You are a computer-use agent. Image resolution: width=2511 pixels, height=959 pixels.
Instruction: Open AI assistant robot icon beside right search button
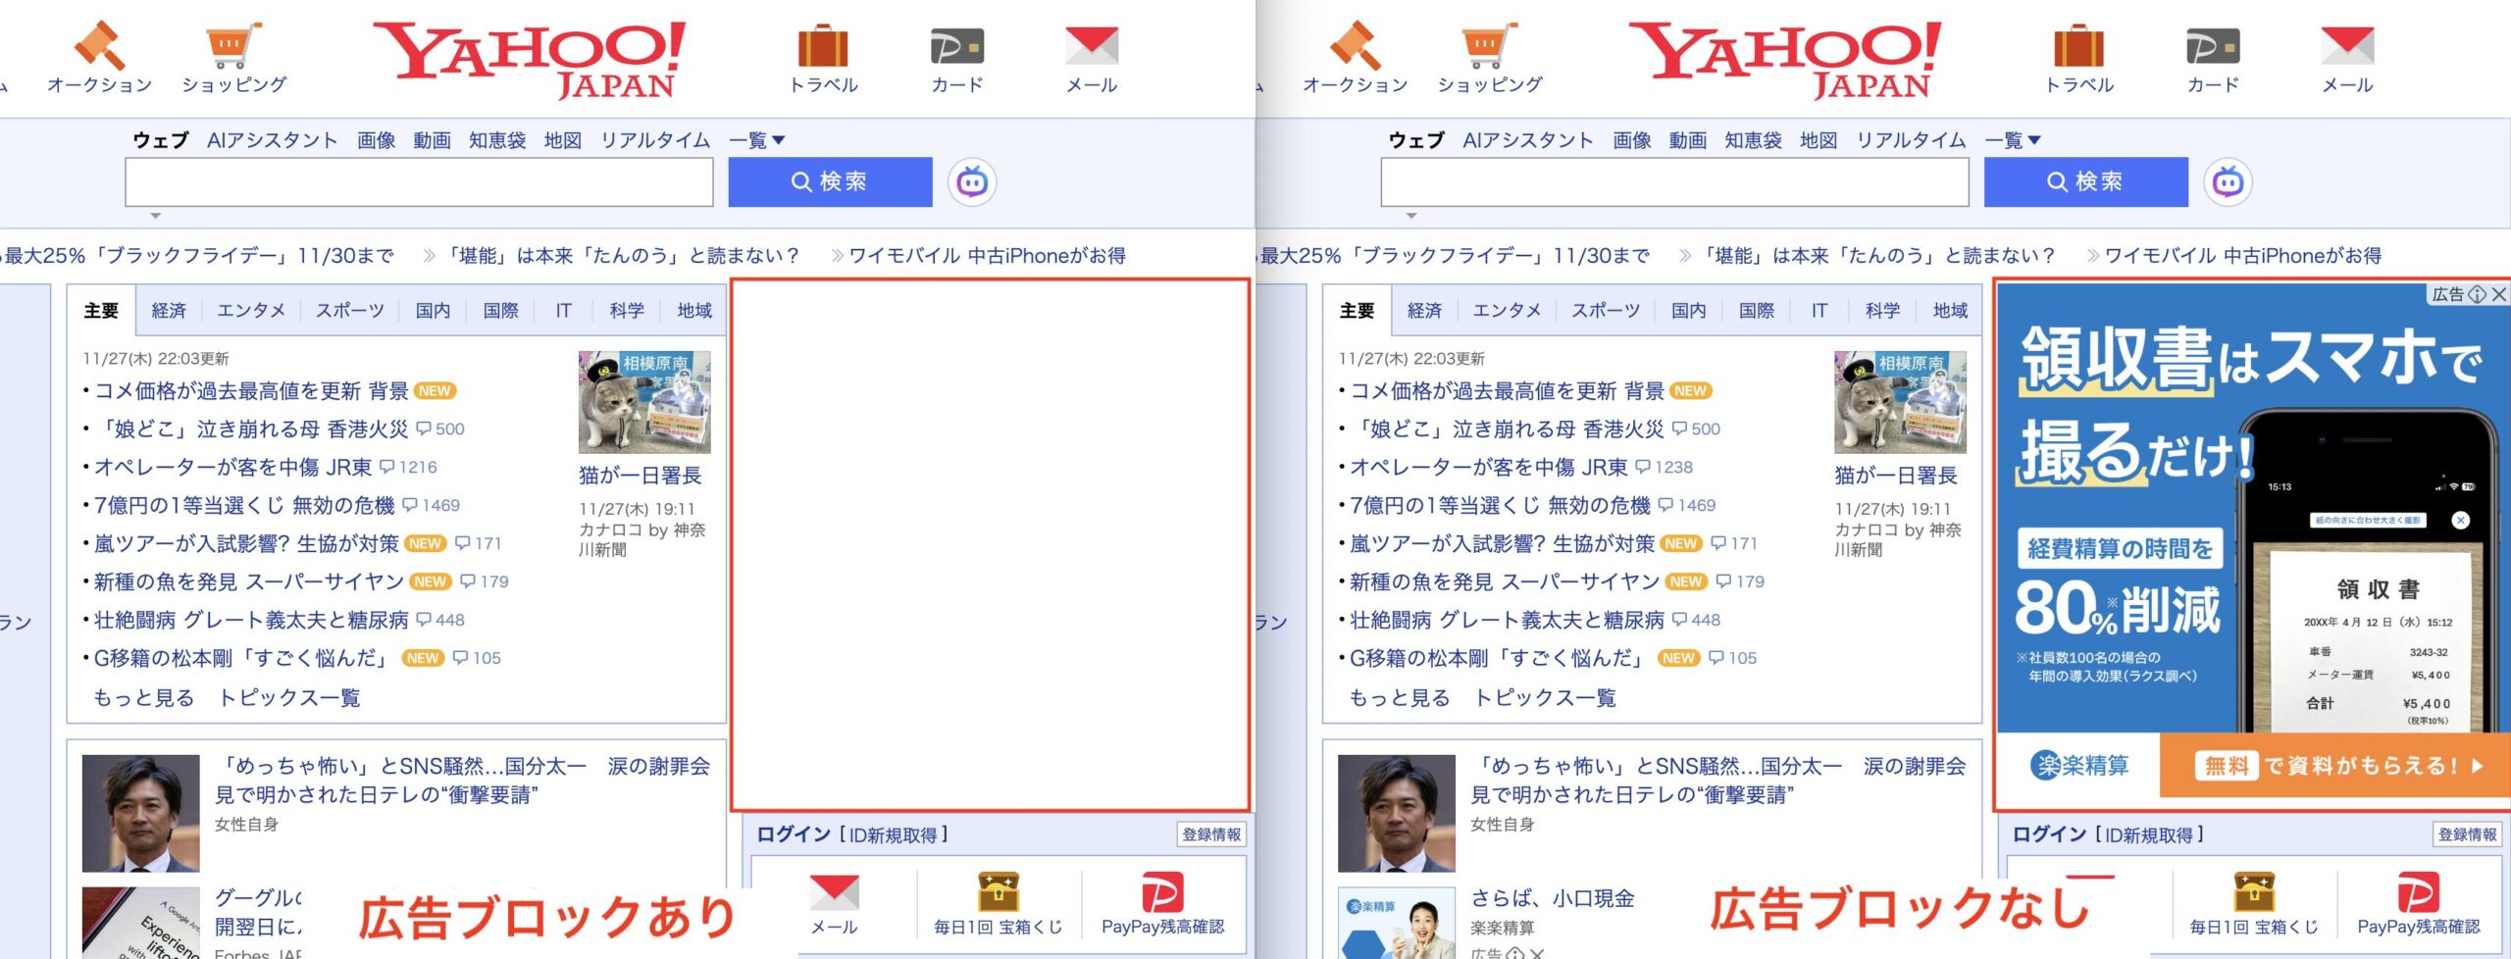[2228, 182]
